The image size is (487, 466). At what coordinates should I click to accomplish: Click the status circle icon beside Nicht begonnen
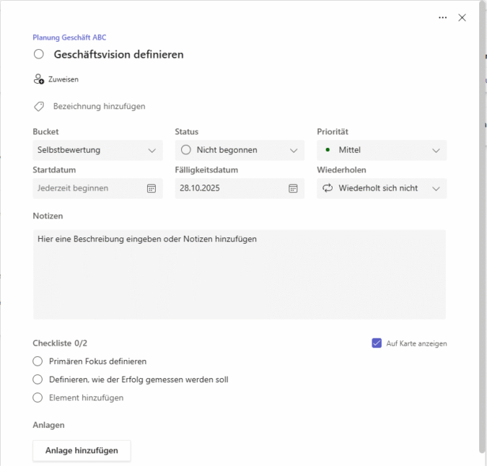click(x=186, y=150)
